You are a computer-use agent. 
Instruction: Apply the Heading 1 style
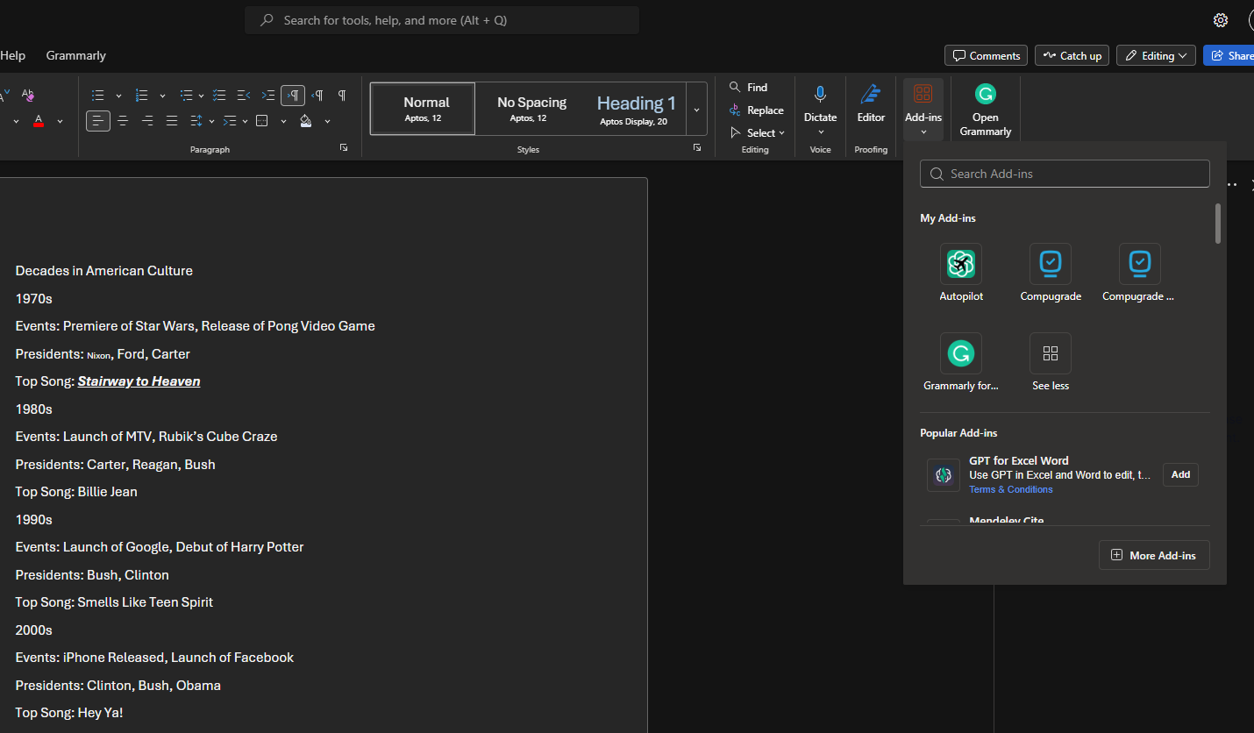[x=635, y=109]
